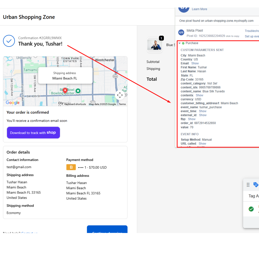Select the Set up events option
The height and width of the screenshot is (259, 259).
pyautogui.click(x=252, y=36)
